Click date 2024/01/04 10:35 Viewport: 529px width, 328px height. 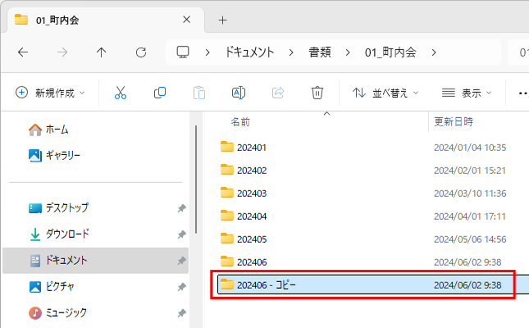[470, 148]
